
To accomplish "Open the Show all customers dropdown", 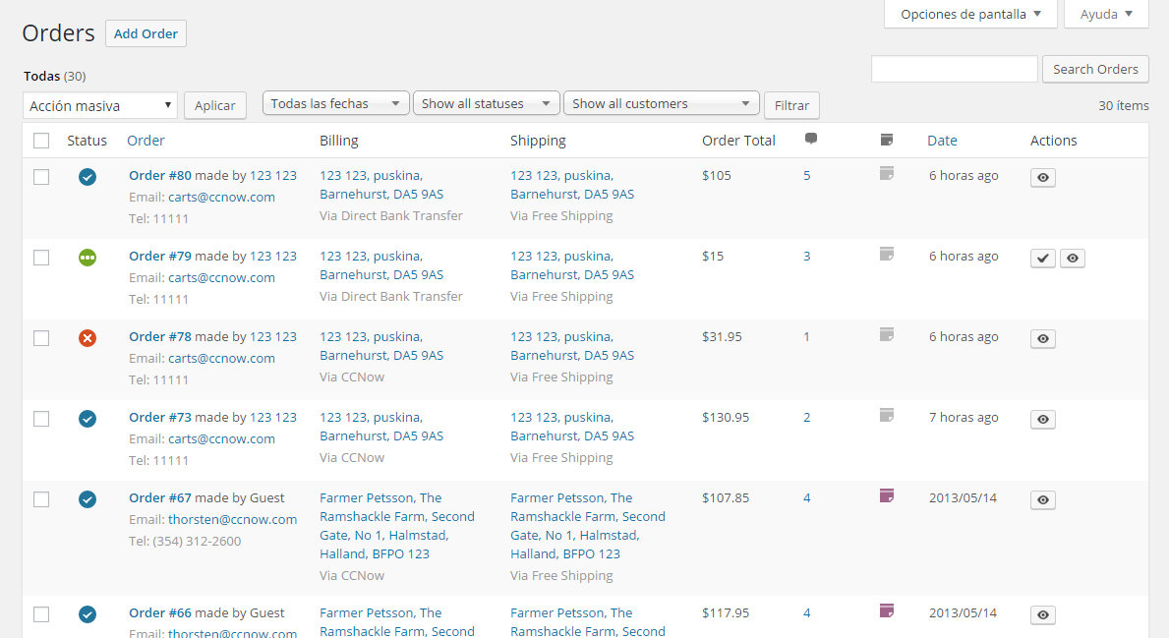I will (662, 103).
